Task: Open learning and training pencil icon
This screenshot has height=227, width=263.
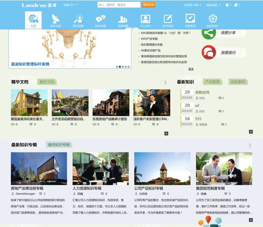Action: point(168,19)
